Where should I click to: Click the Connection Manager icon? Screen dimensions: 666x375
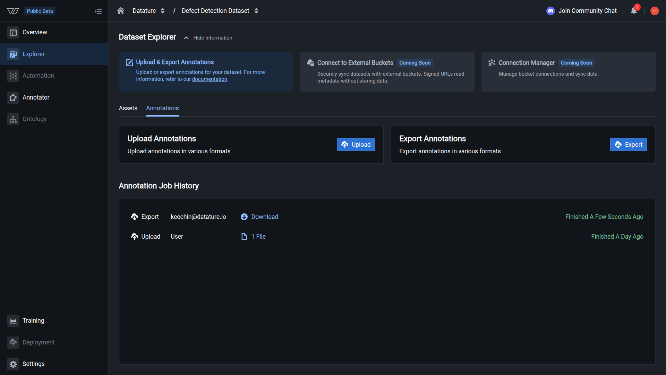pos(492,62)
